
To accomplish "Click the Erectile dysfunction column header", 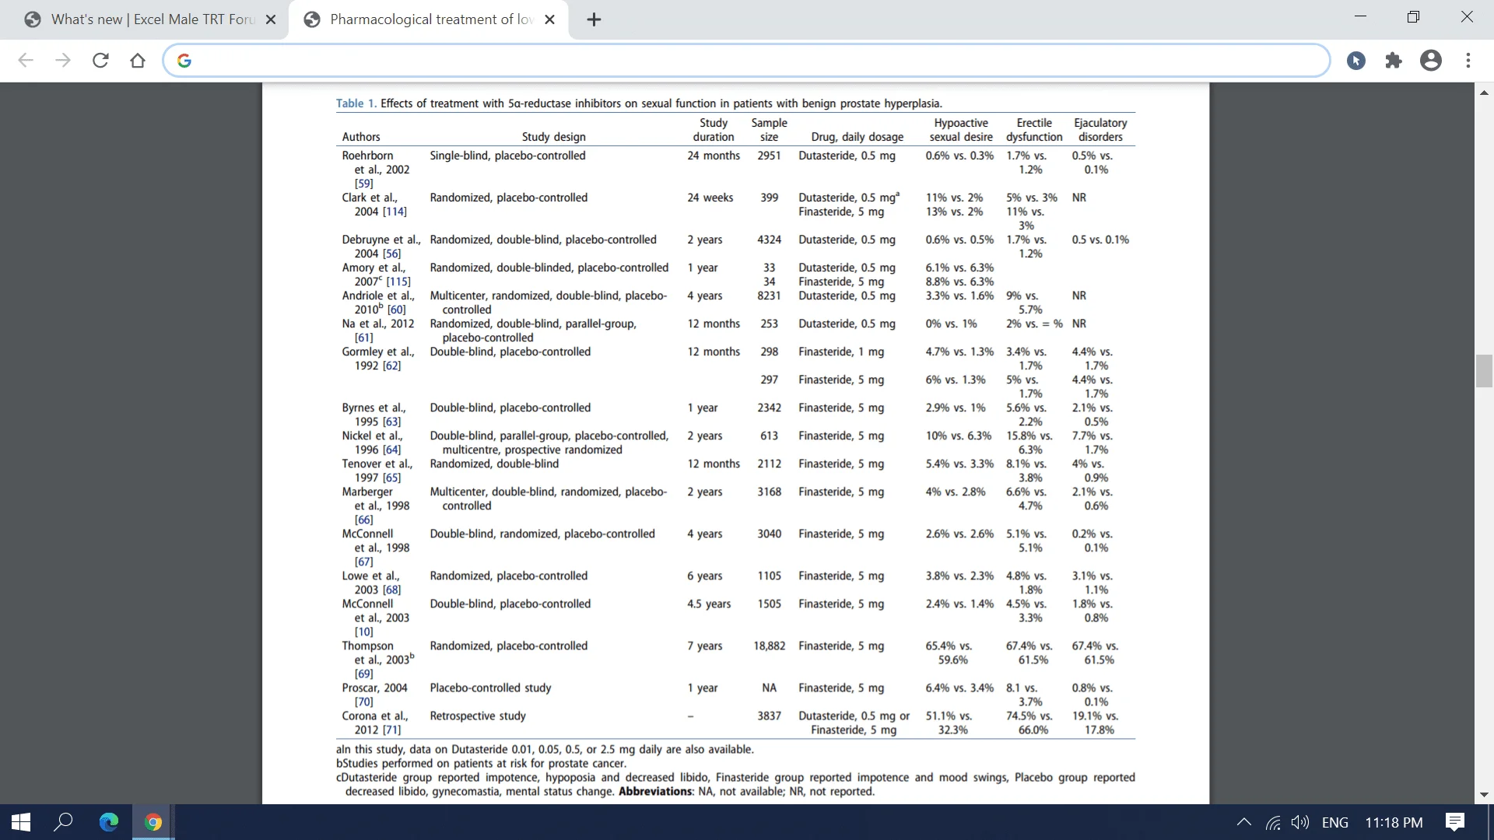I will pos(1034,130).
